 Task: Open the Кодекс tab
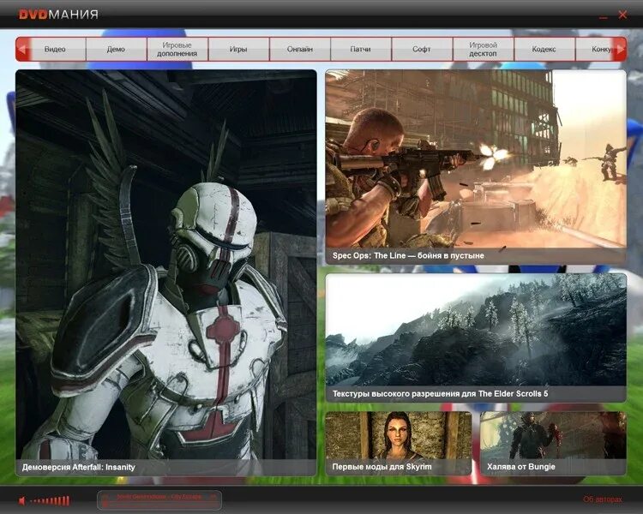click(544, 49)
